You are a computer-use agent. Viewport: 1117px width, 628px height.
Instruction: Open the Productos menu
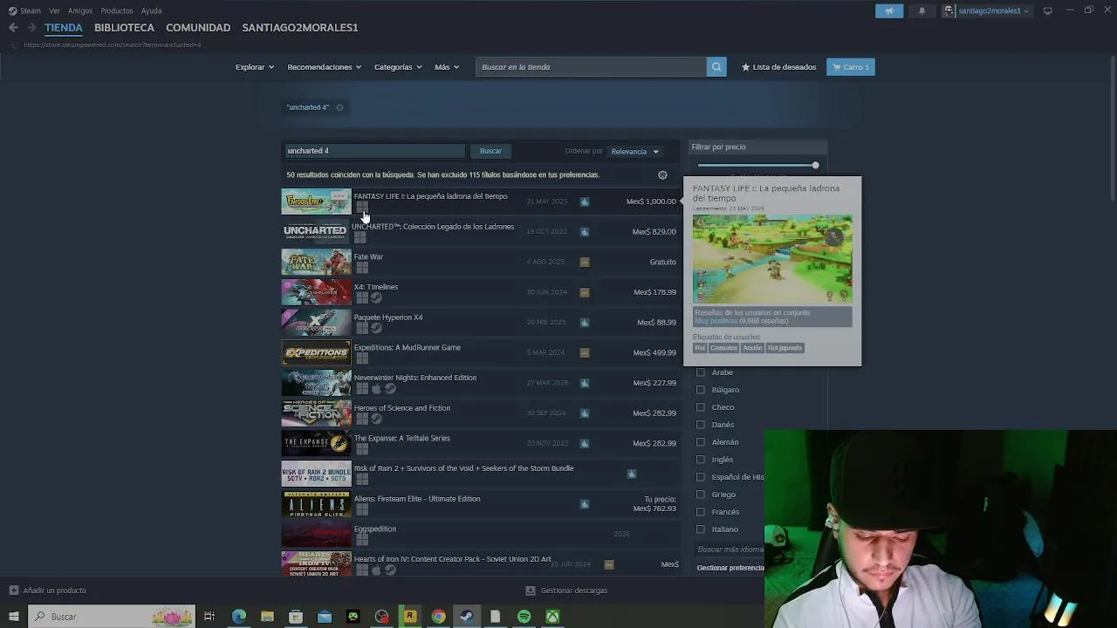[117, 10]
